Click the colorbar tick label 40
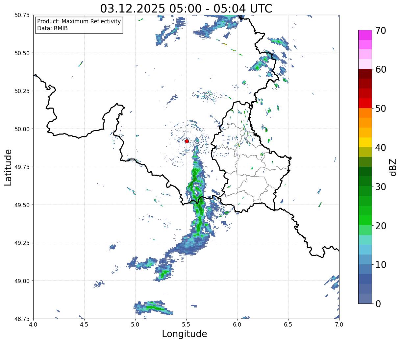This screenshot has width=401, height=342. 380,148
